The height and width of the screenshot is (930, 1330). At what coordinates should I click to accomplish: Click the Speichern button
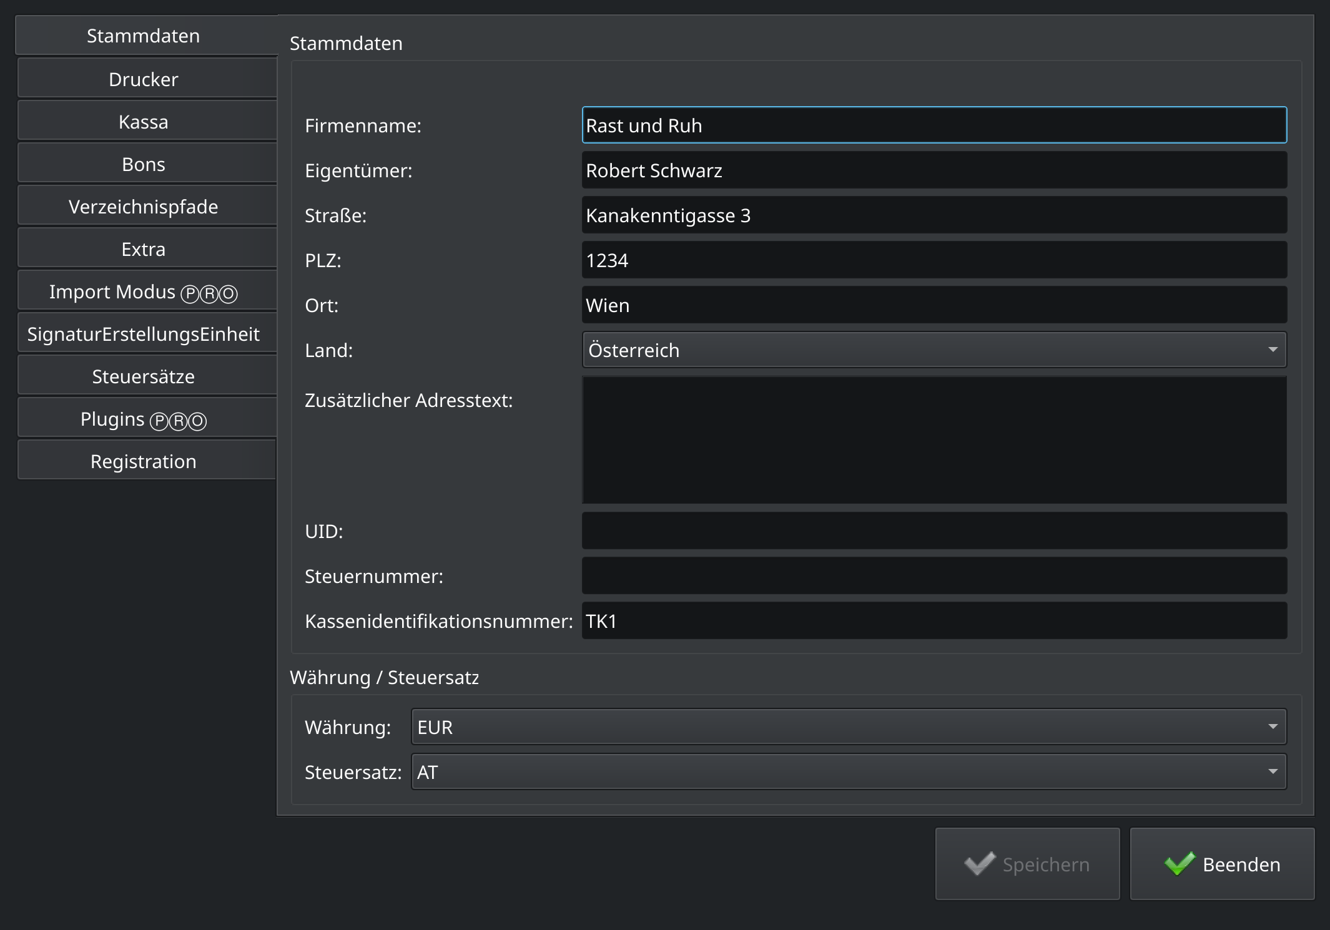coord(1027,864)
